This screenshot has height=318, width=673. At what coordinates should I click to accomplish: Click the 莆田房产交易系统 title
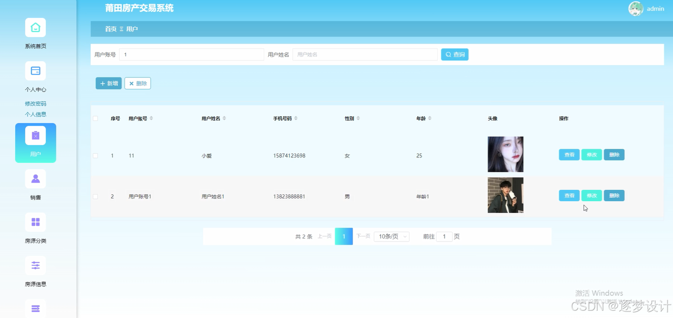point(139,8)
